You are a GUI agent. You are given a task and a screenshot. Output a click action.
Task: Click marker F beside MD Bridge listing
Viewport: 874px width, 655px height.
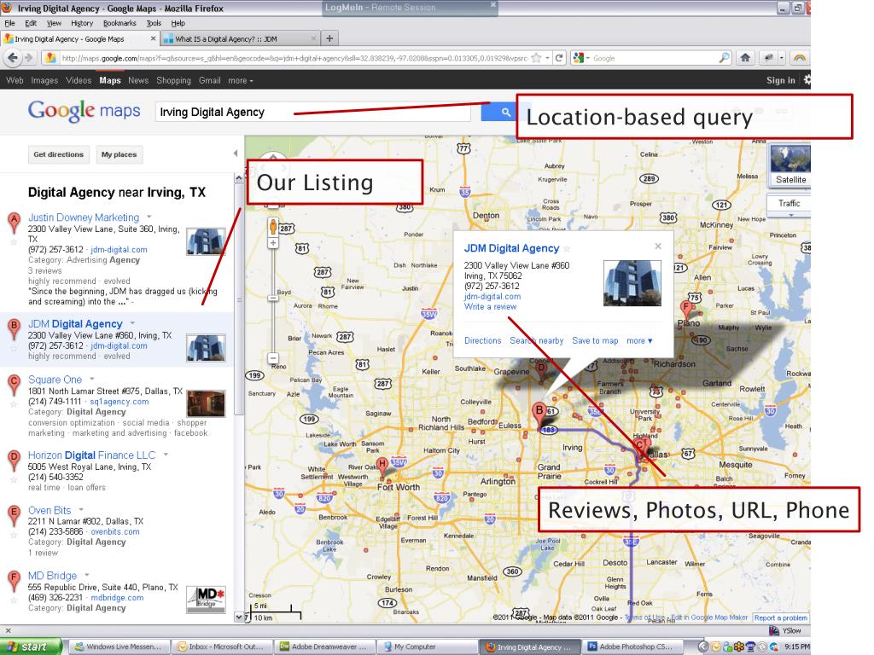coord(14,580)
